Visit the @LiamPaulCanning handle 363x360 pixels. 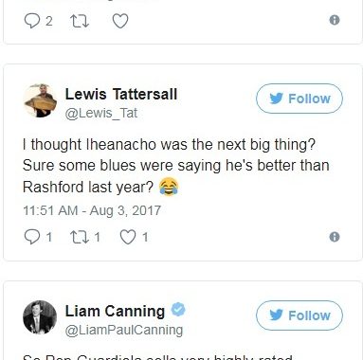point(124,330)
